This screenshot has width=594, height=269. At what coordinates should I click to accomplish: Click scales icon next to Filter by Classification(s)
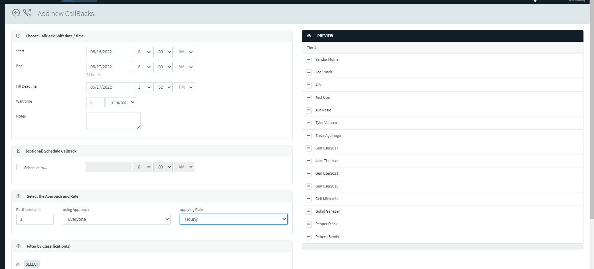(19, 246)
